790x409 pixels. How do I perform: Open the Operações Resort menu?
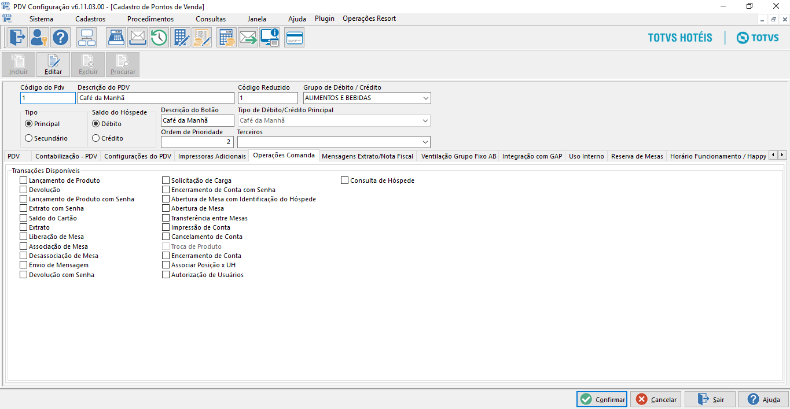(369, 19)
